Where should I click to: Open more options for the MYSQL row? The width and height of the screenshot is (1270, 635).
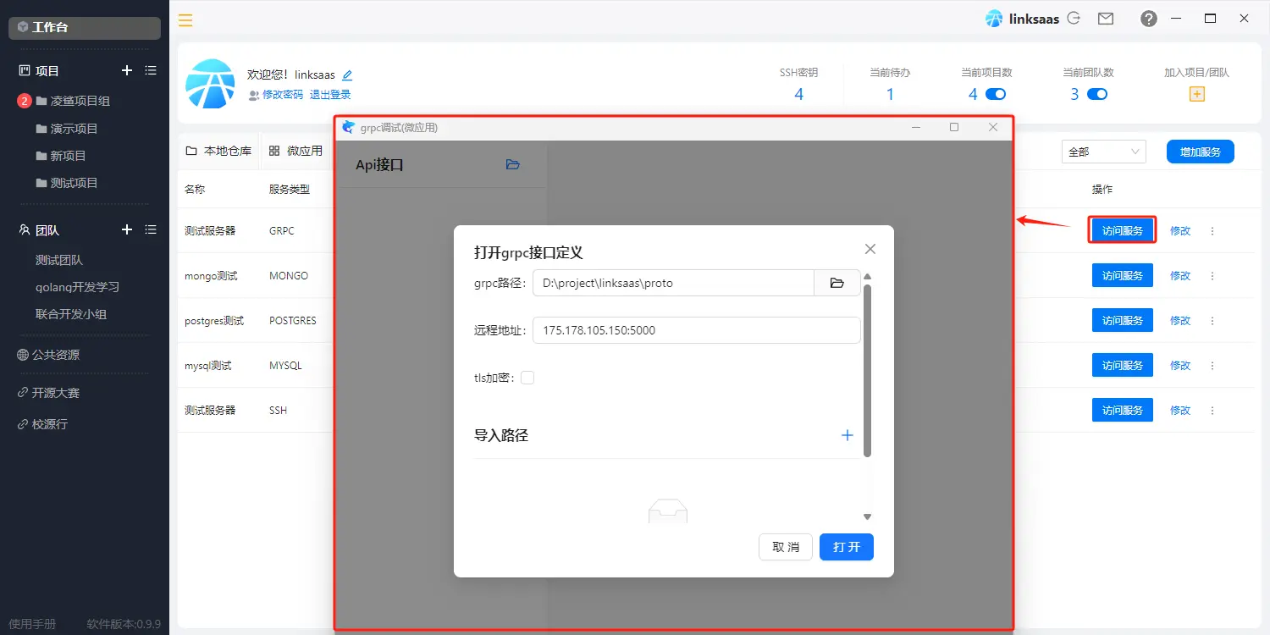(1212, 365)
